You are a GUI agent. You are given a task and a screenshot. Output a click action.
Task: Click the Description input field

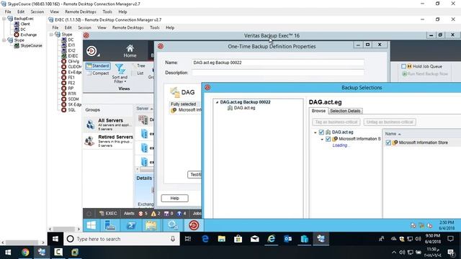click(278, 73)
